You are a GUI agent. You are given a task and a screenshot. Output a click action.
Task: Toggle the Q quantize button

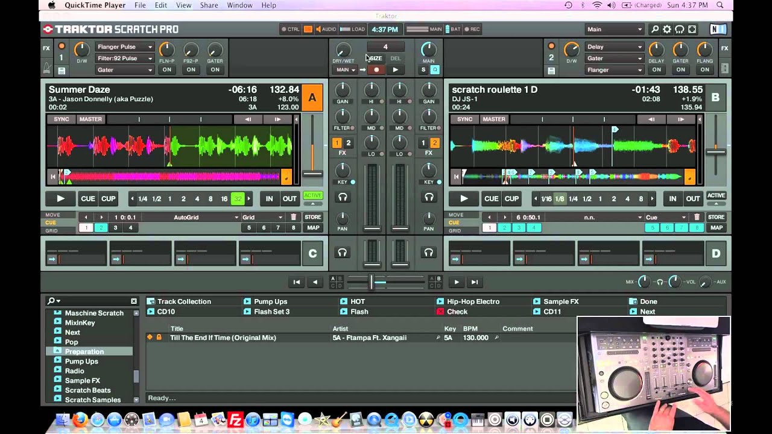(x=434, y=70)
